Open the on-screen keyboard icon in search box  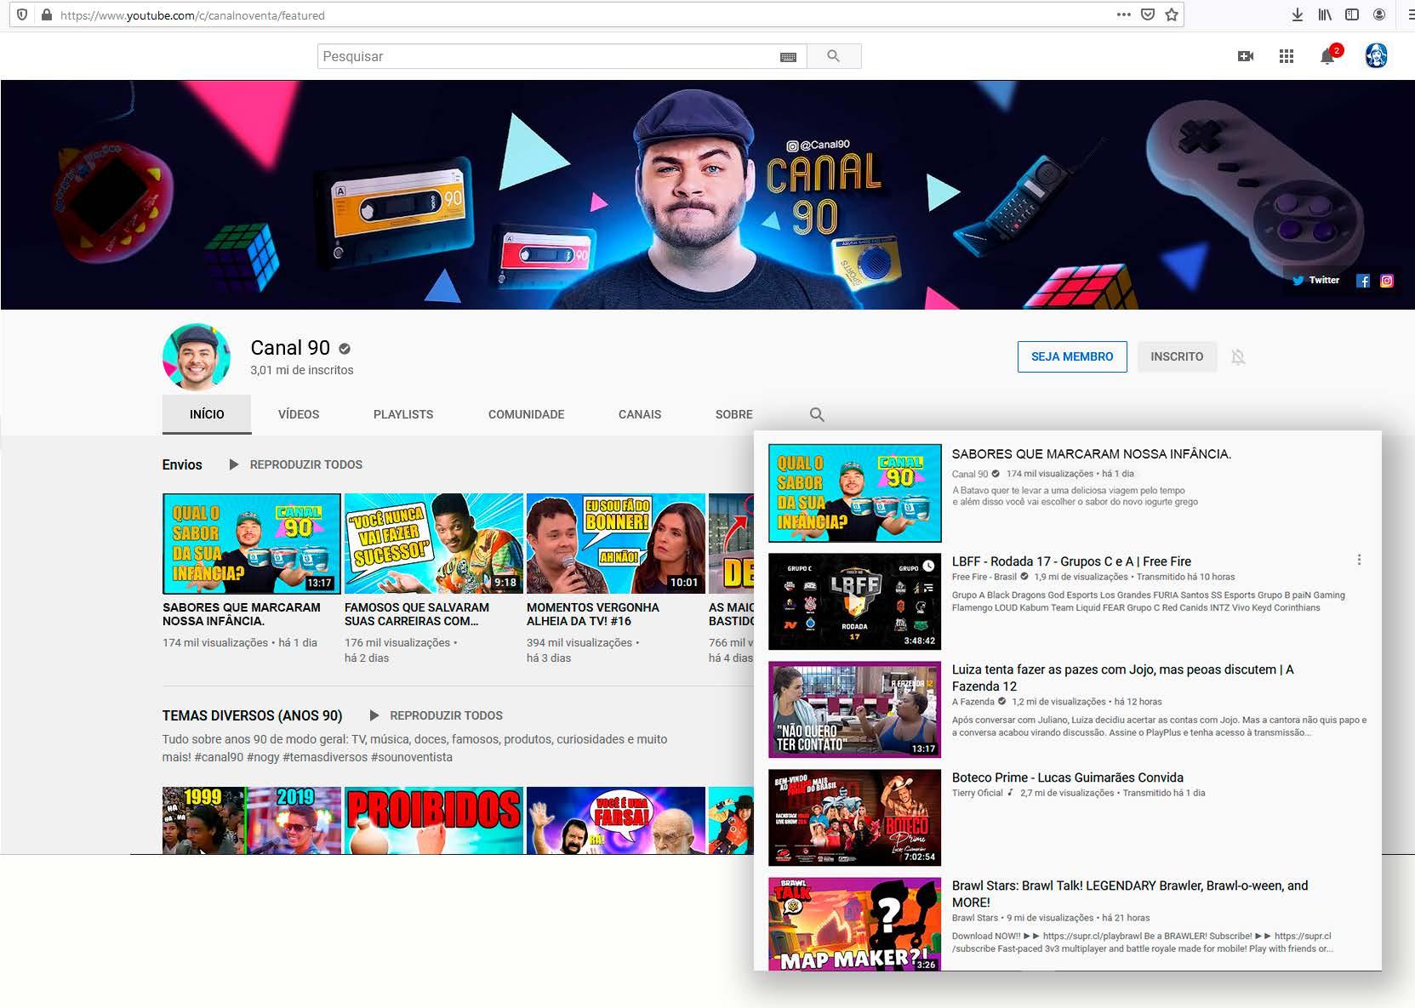click(x=789, y=57)
